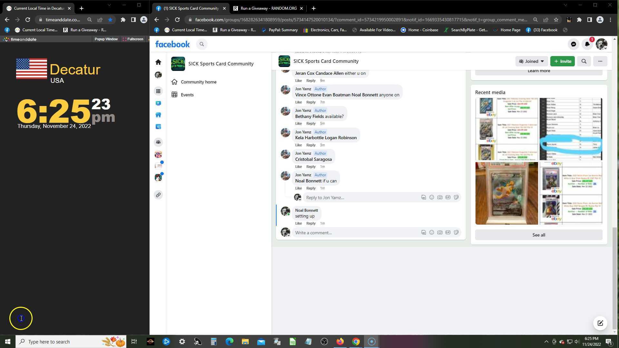Go to Facebook home icon in sidebar
Screen dimensions: 619x348
click(158, 62)
